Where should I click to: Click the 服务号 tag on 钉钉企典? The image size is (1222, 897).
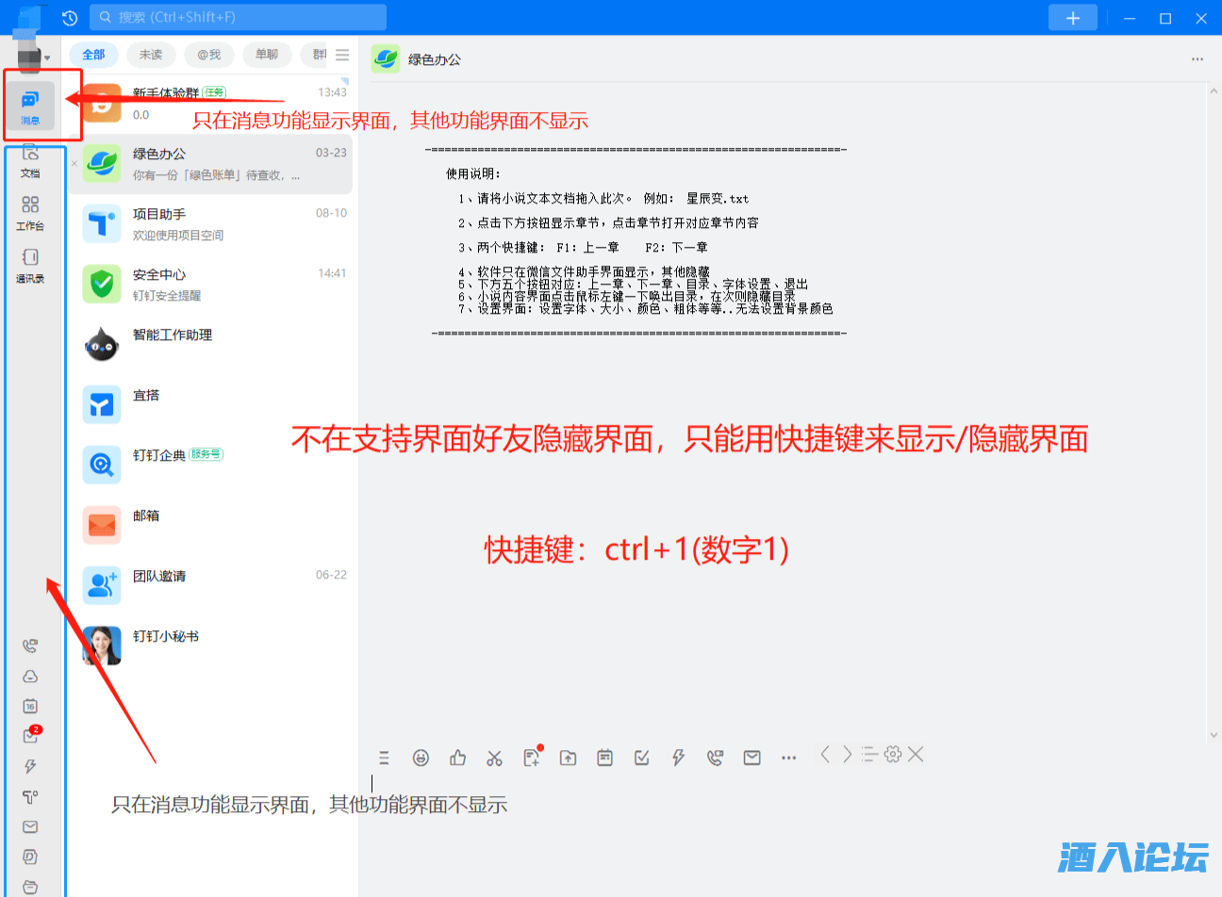[x=206, y=454]
